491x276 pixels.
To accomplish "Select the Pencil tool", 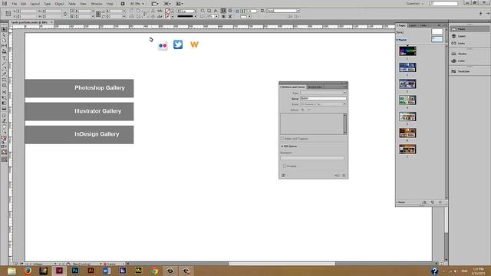I will [x=4, y=74].
